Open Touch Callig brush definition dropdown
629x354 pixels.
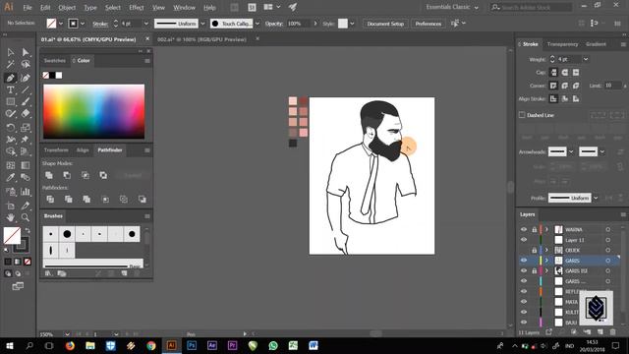coord(257,24)
